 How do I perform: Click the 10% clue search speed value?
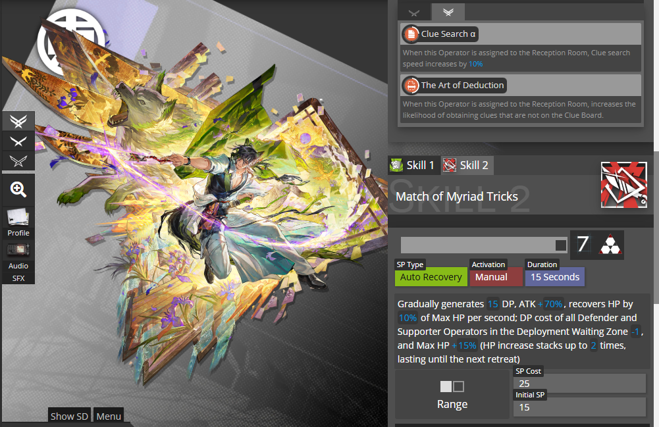(476, 64)
